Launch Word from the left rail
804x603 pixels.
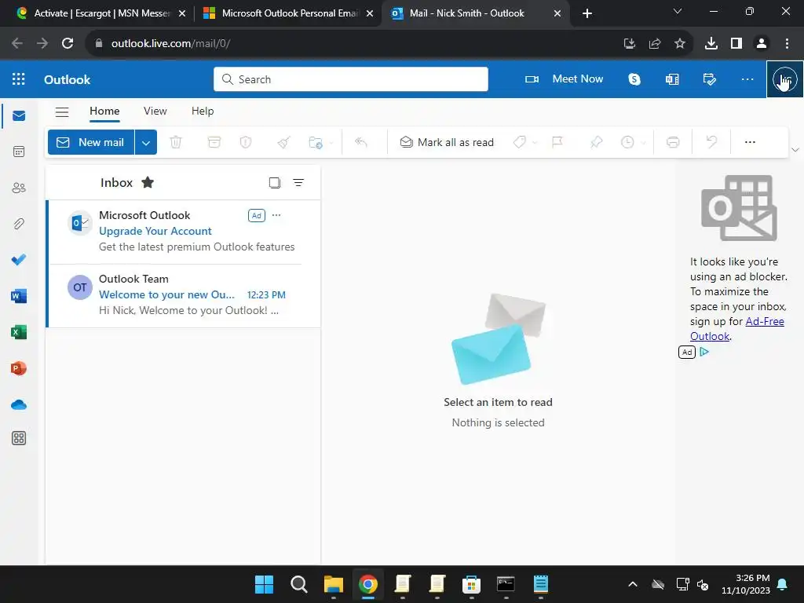(19, 296)
